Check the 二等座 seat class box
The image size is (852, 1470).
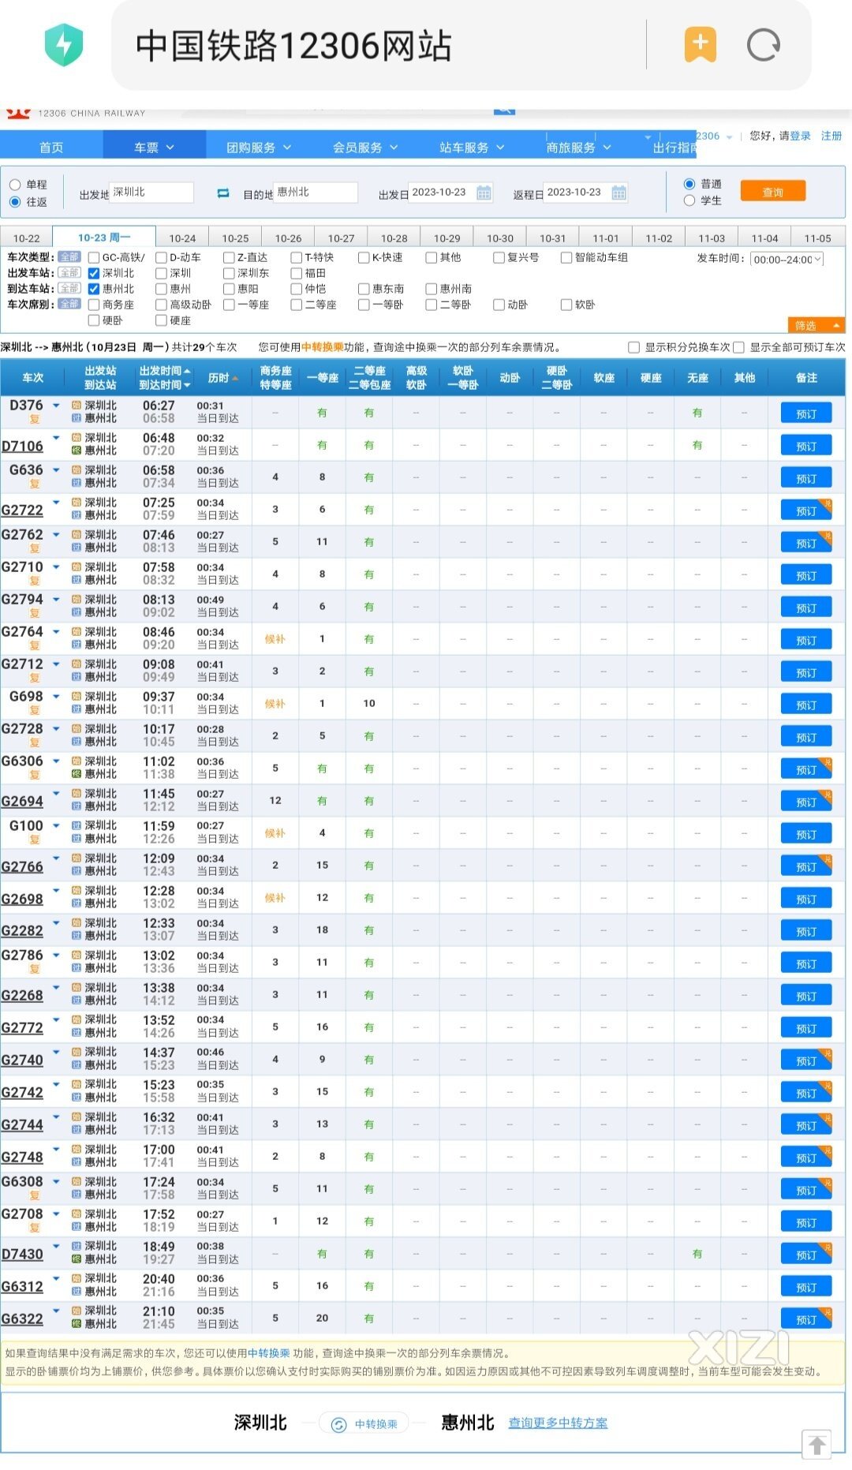coord(297,305)
